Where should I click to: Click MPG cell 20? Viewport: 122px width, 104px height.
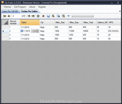pyautogui.click(x=114, y=35)
